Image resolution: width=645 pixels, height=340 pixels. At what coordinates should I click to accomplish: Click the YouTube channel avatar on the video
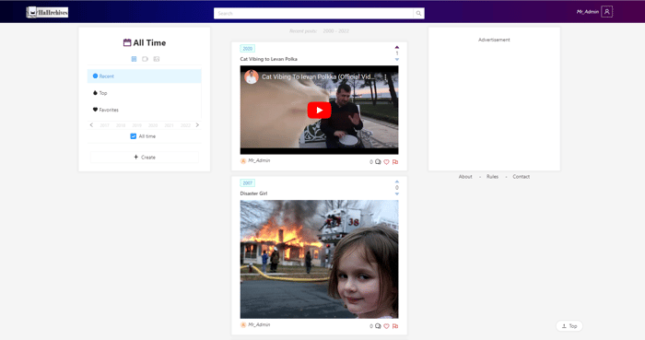coord(252,76)
